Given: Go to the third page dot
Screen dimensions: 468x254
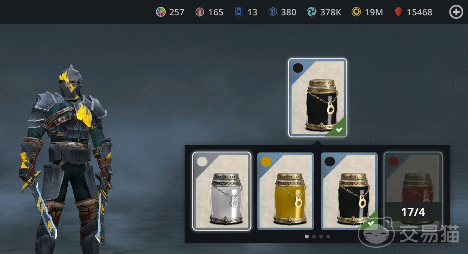Looking at the screenshot, I should (x=321, y=237).
